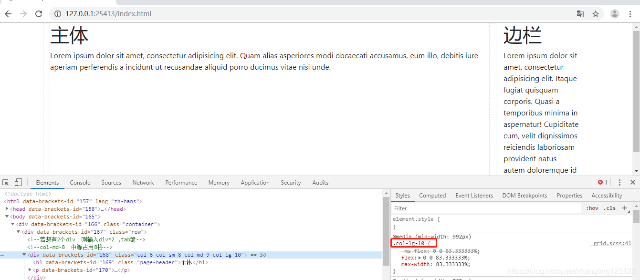Close the DevTools panel
The width and height of the screenshot is (640, 280).
click(x=633, y=182)
